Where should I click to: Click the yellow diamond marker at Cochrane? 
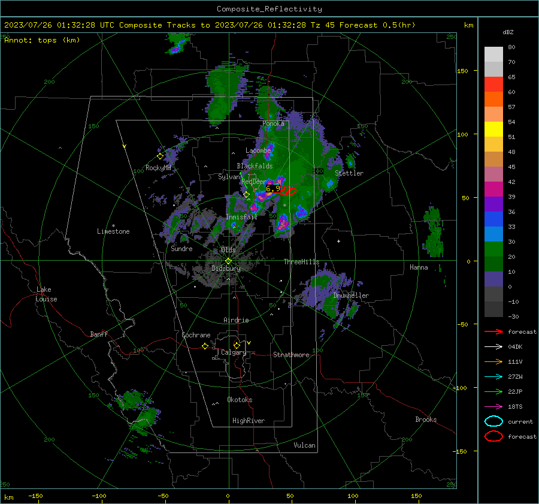click(205, 346)
